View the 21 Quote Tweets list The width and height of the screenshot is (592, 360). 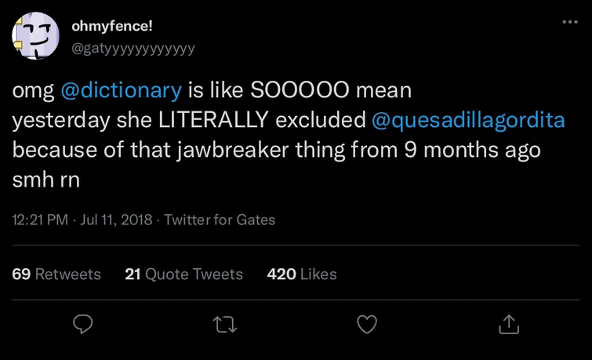click(x=184, y=274)
